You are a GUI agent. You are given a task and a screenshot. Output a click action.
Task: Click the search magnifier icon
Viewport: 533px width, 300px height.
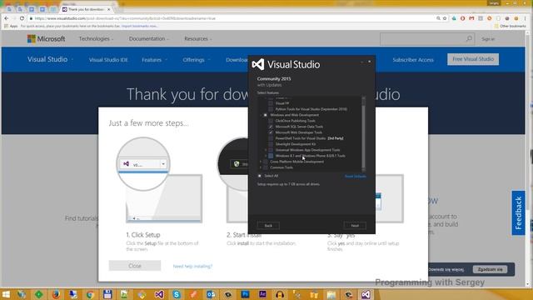tap(469, 39)
